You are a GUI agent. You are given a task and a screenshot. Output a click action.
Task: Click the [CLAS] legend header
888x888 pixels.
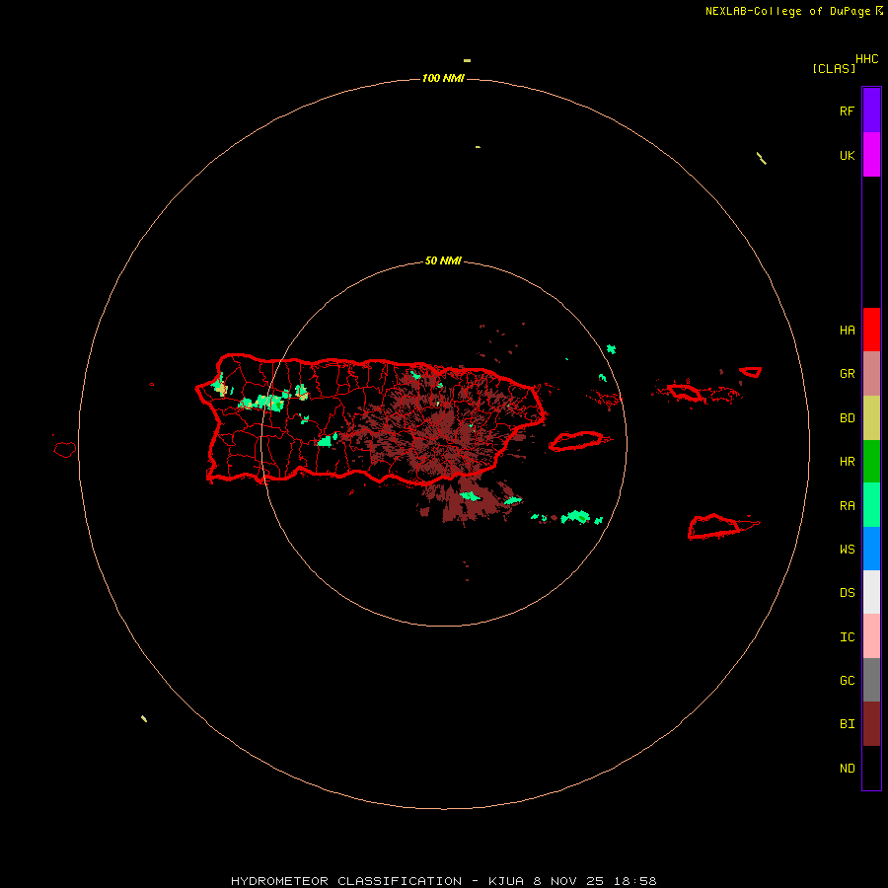(834, 68)
